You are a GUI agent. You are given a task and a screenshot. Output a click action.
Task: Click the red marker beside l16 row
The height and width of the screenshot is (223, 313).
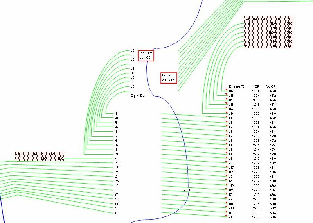click(x=226, y=90)
